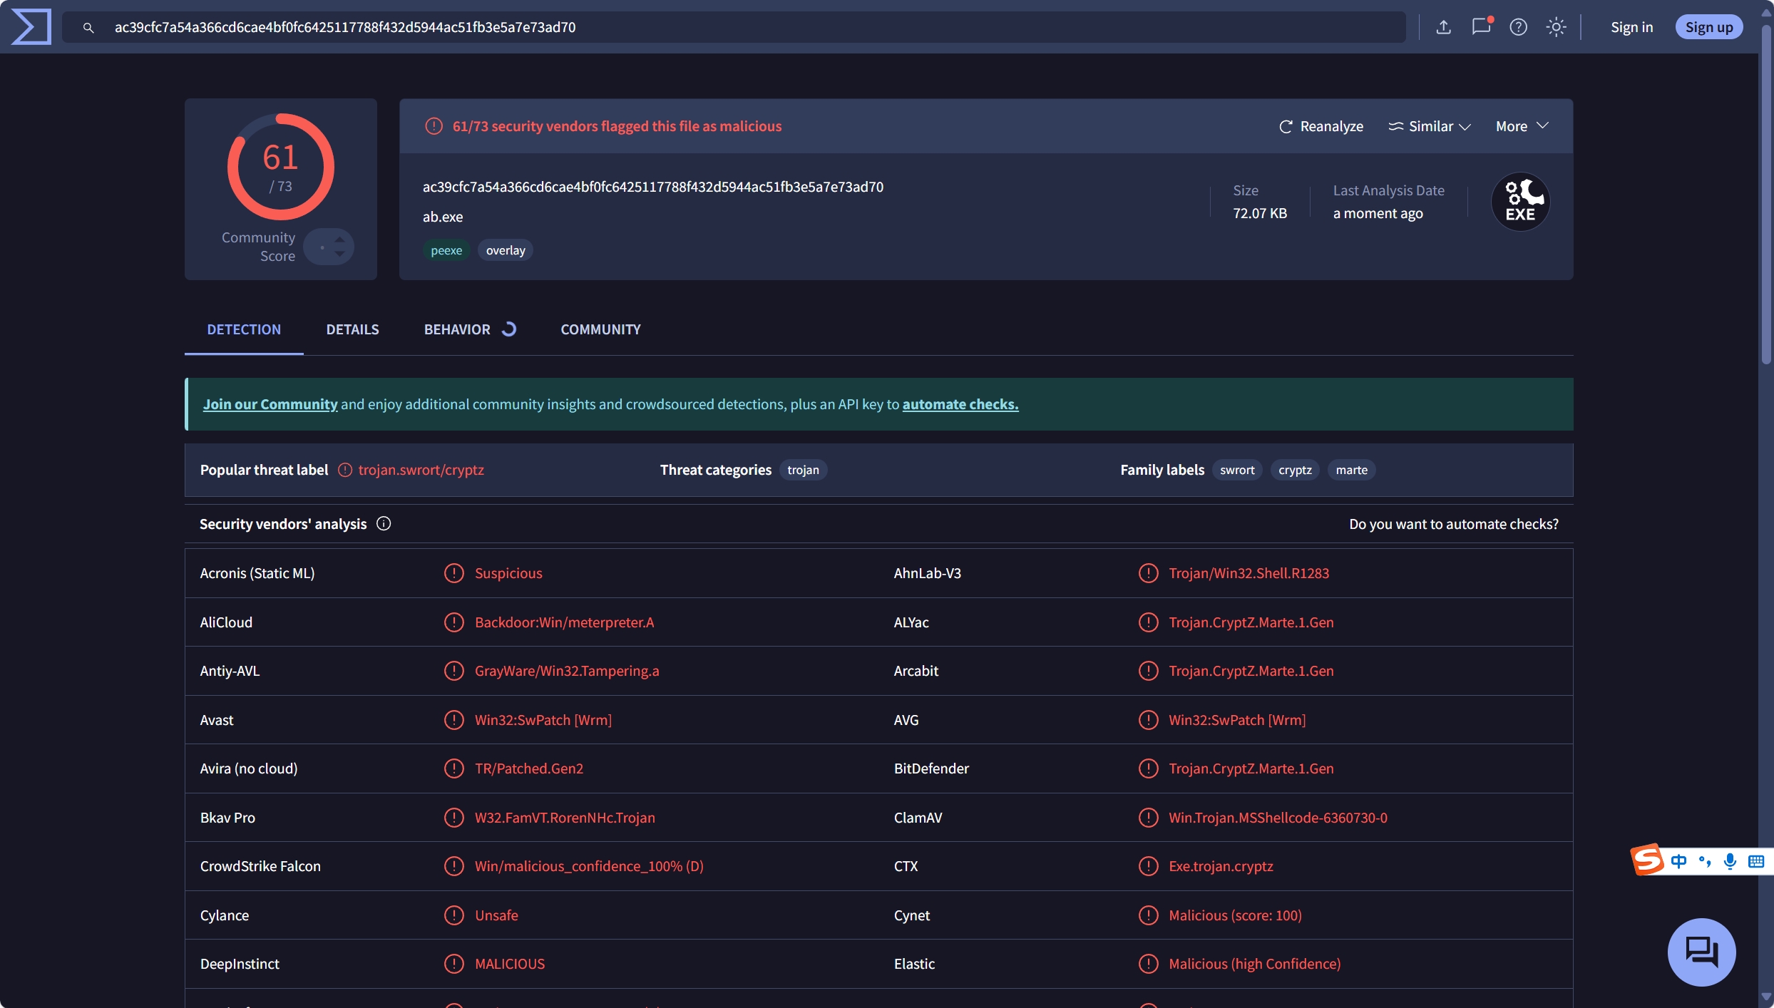Click the Sign in link
1774x1008 pixels.
point(1631,27)
